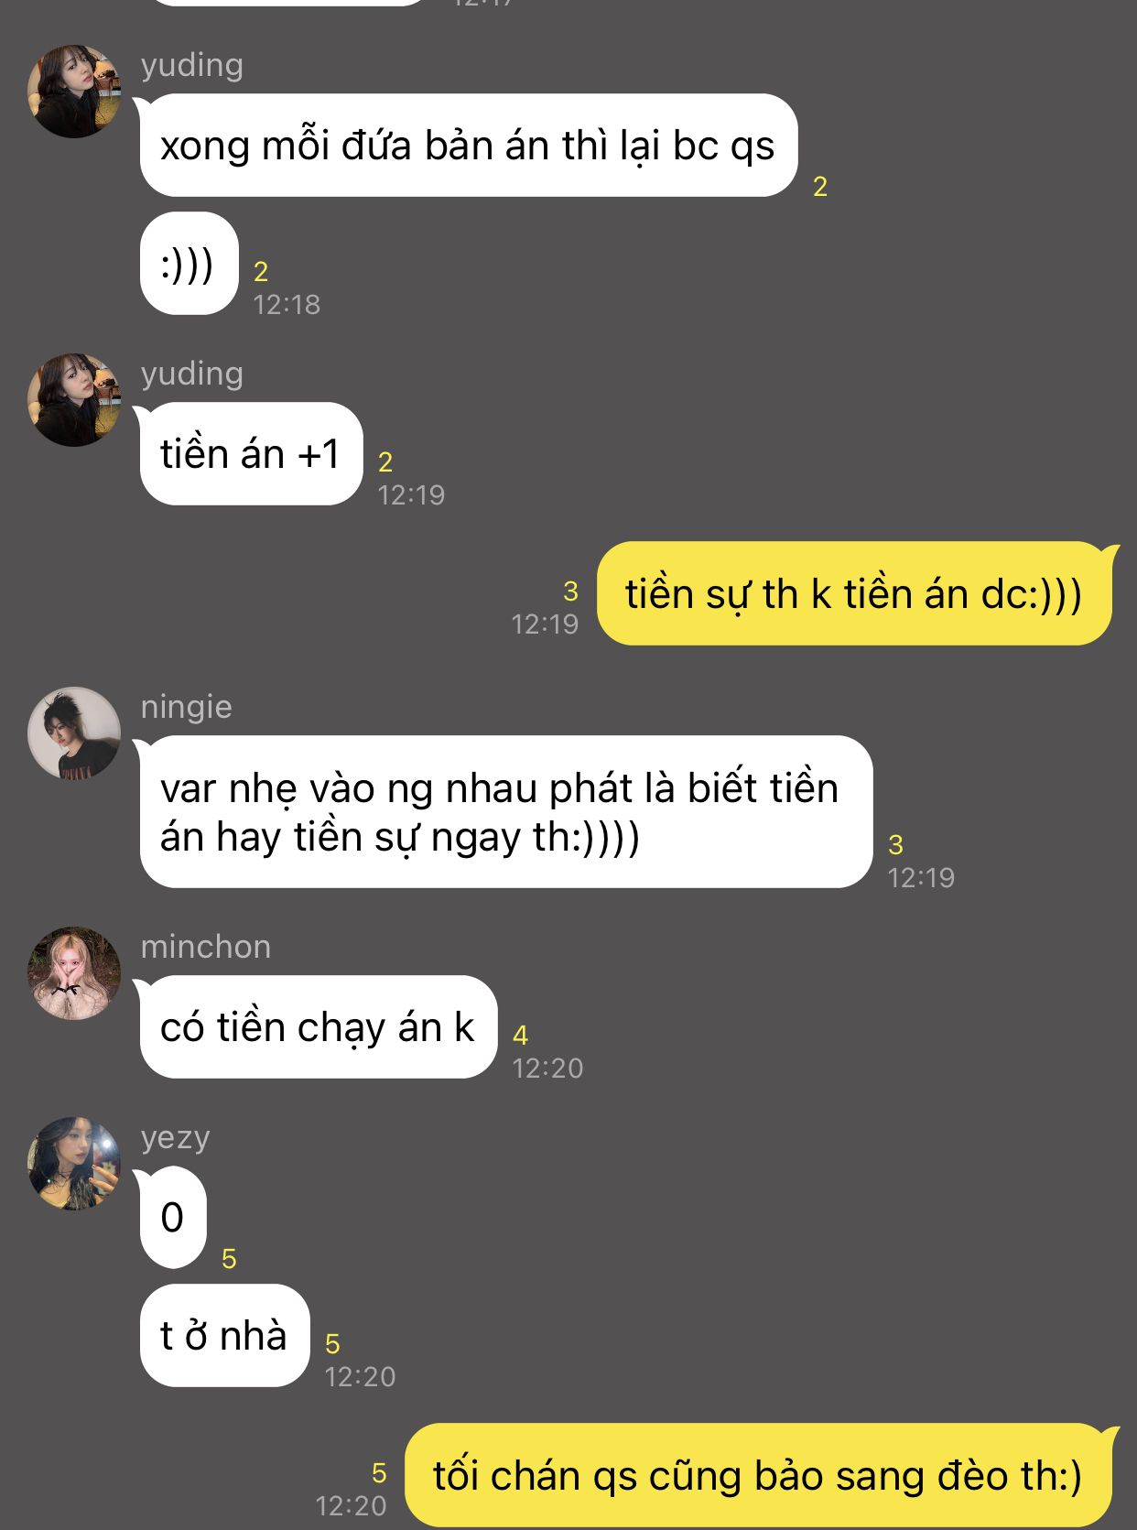The width and height of the screenshot is (1137, 1530).
Task: Open minchon's profile picture
Action: click(74, 973)
